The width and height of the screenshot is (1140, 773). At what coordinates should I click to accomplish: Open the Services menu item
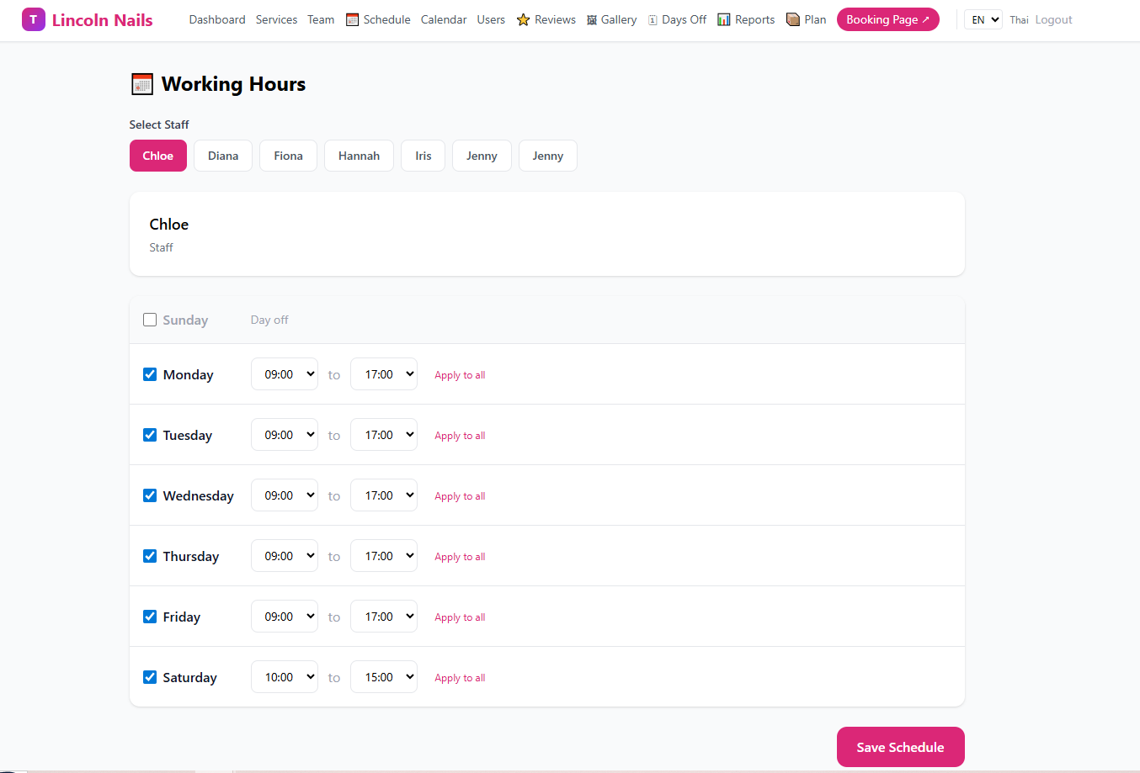[x=276, y=19]
